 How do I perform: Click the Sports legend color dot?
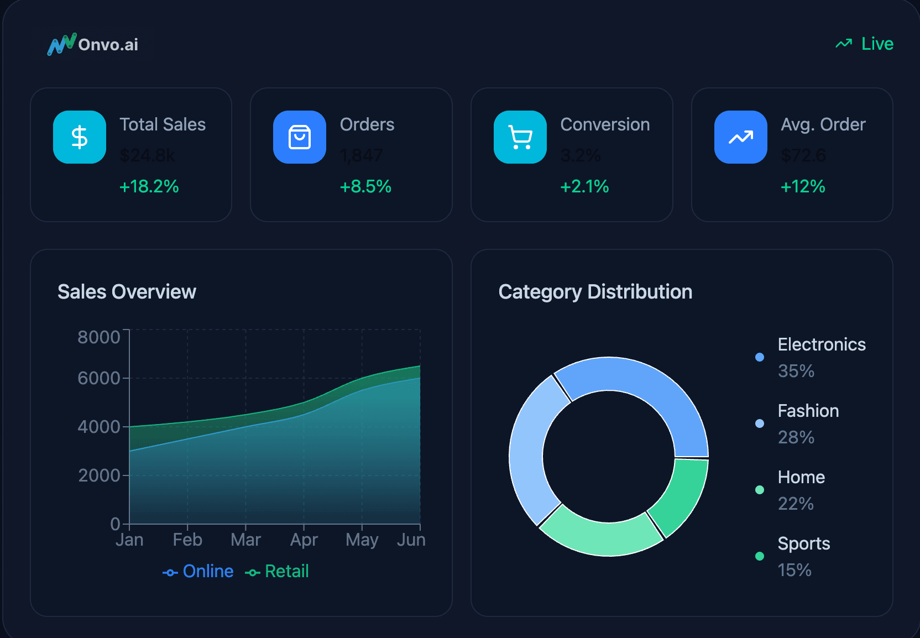[760, 556]
